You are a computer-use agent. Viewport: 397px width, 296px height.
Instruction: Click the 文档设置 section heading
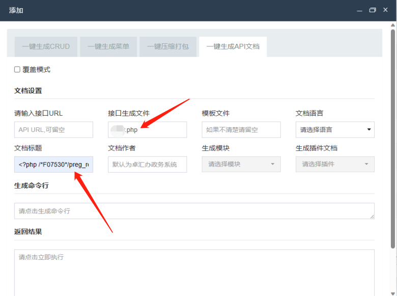click(28, 91)
